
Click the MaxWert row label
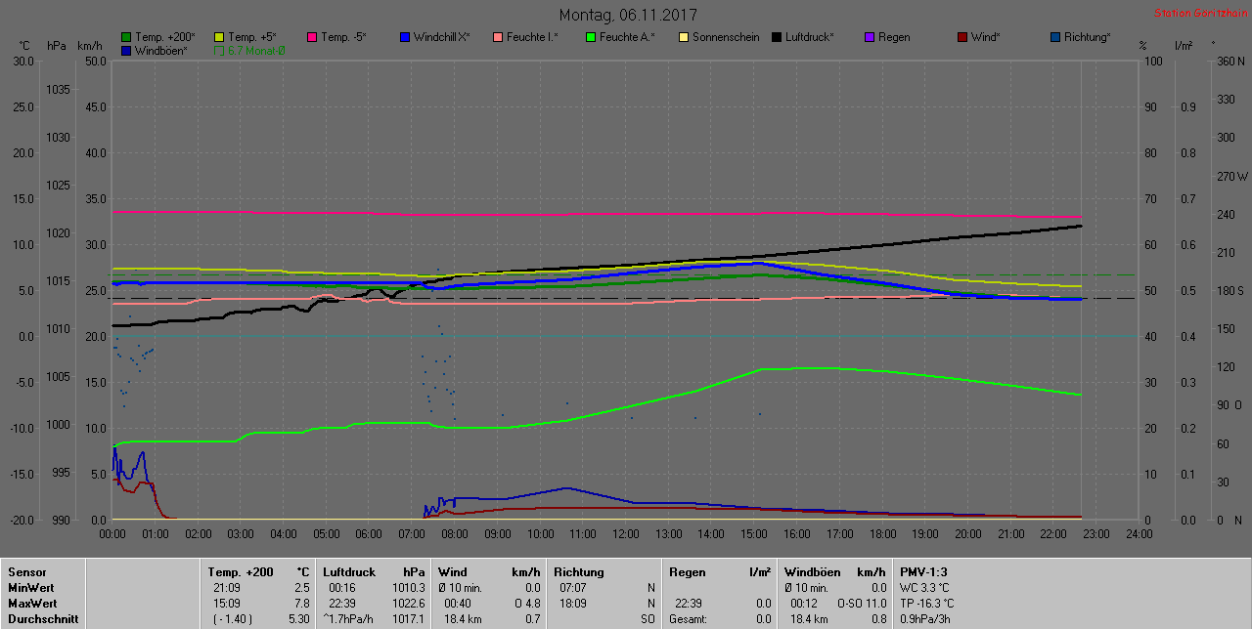pos(32,604)
